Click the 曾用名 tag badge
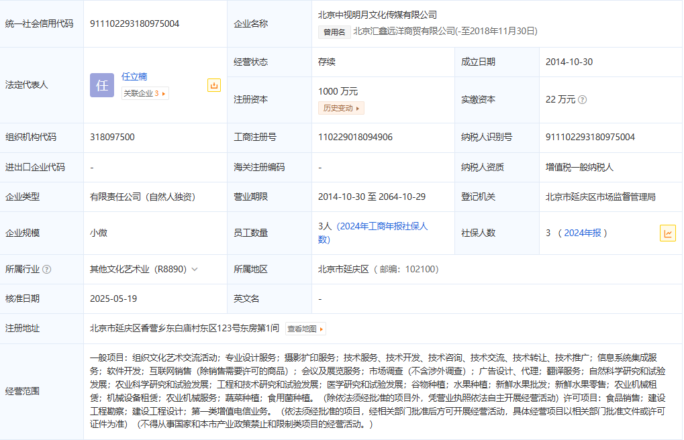The image size is (684, 440). 334,32
